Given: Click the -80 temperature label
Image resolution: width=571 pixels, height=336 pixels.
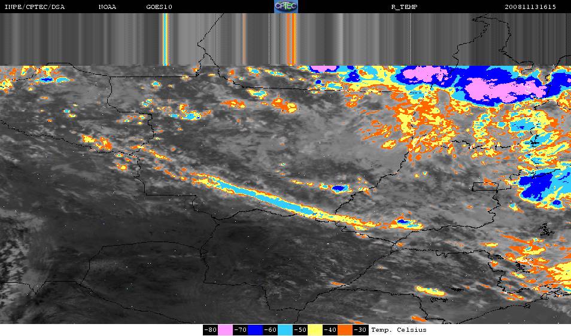Looking at the screenshot, I should [x=210, y=330].
